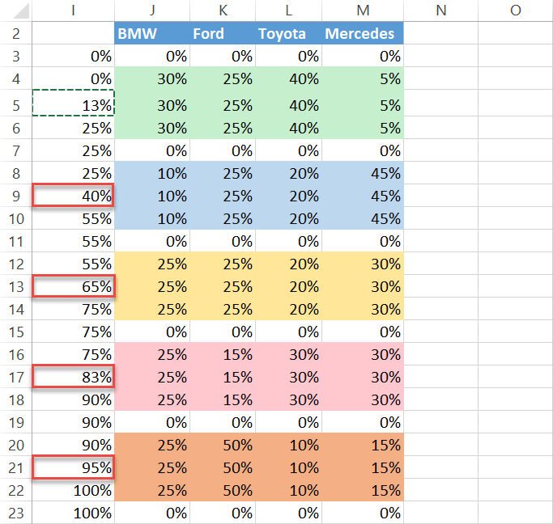
Task: Select row 17 header
Action: click(x=16, y=377)
